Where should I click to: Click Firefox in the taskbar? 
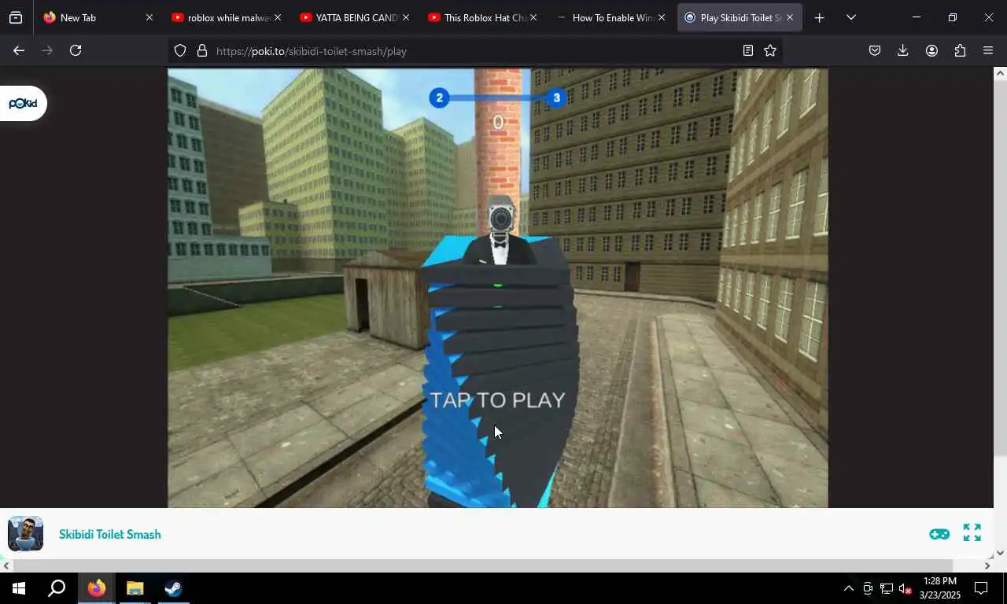pyautogui.click(x=97, y=588)
